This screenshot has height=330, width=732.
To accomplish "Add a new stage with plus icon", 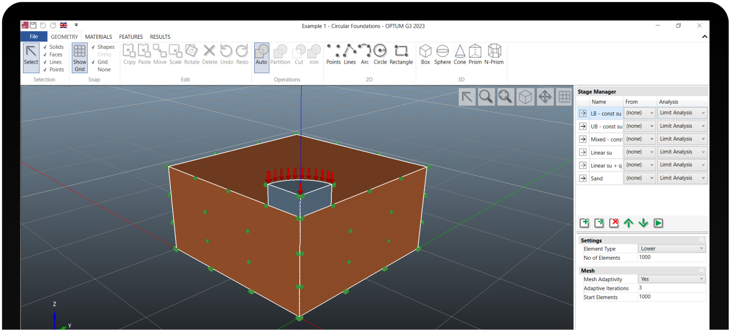I will coord(585,223).
